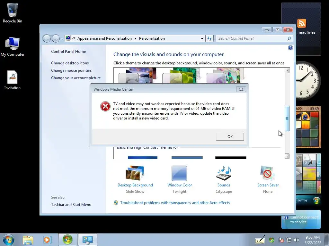Select the My Computer desktop icon

coord(13,46)
